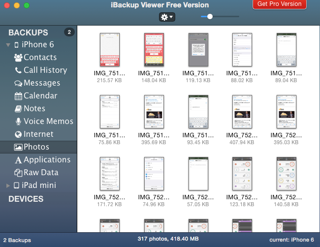Collapse the iPhone 6 backup tree
The image size is (320, 247).
(x=8, y=45)
